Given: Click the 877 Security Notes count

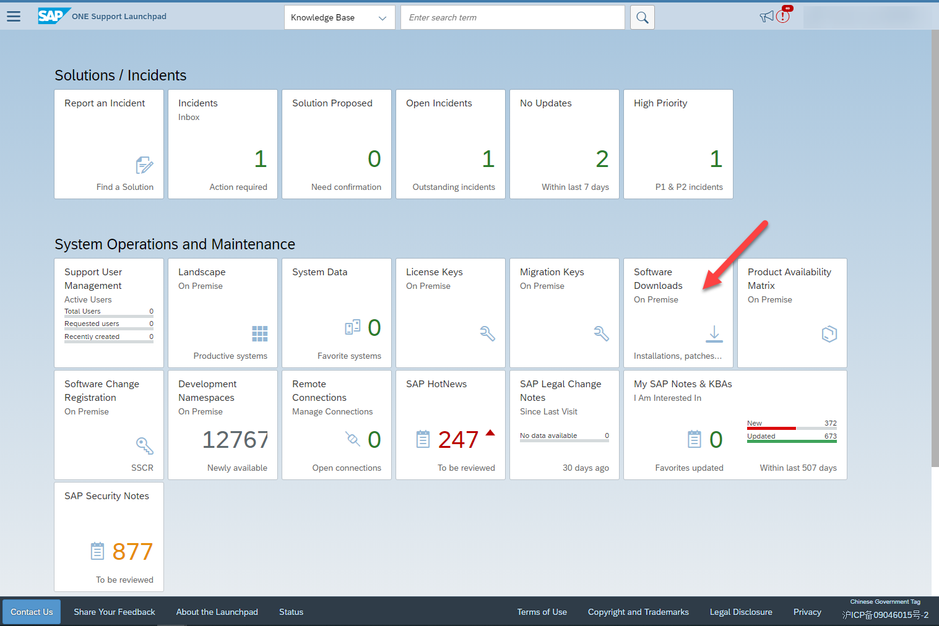Looking at the screenshot, I should (x=132, y=552).
